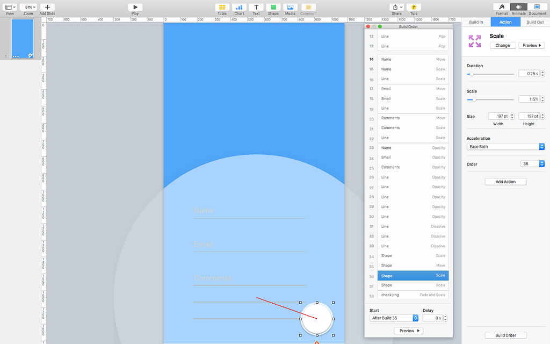
Task: Select the Email text on the slide
Action: point(203,244)
